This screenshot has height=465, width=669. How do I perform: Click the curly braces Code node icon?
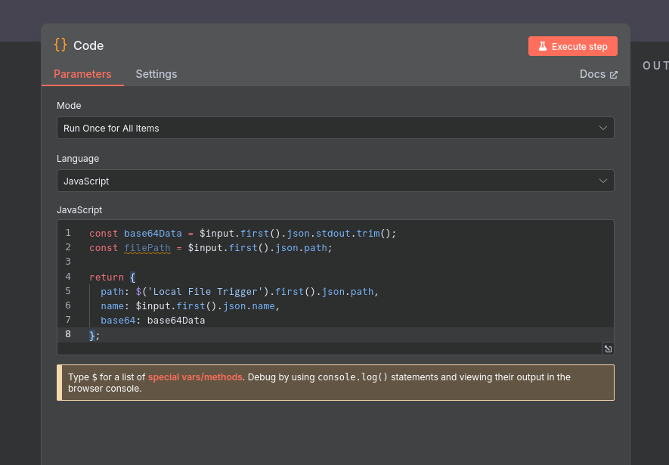(x=60, y=45)
